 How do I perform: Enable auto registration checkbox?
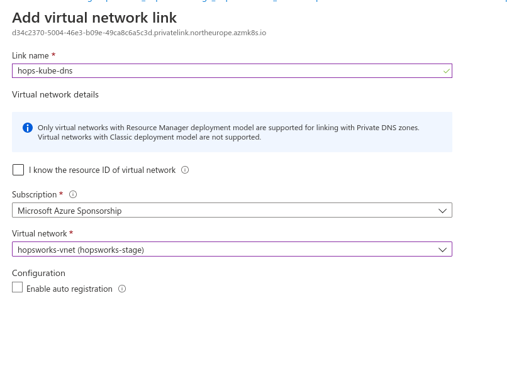click(18, 287)
